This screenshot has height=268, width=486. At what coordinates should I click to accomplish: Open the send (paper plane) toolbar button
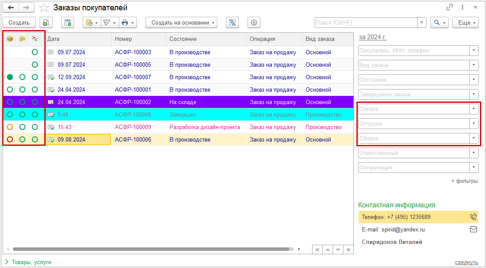110,22
